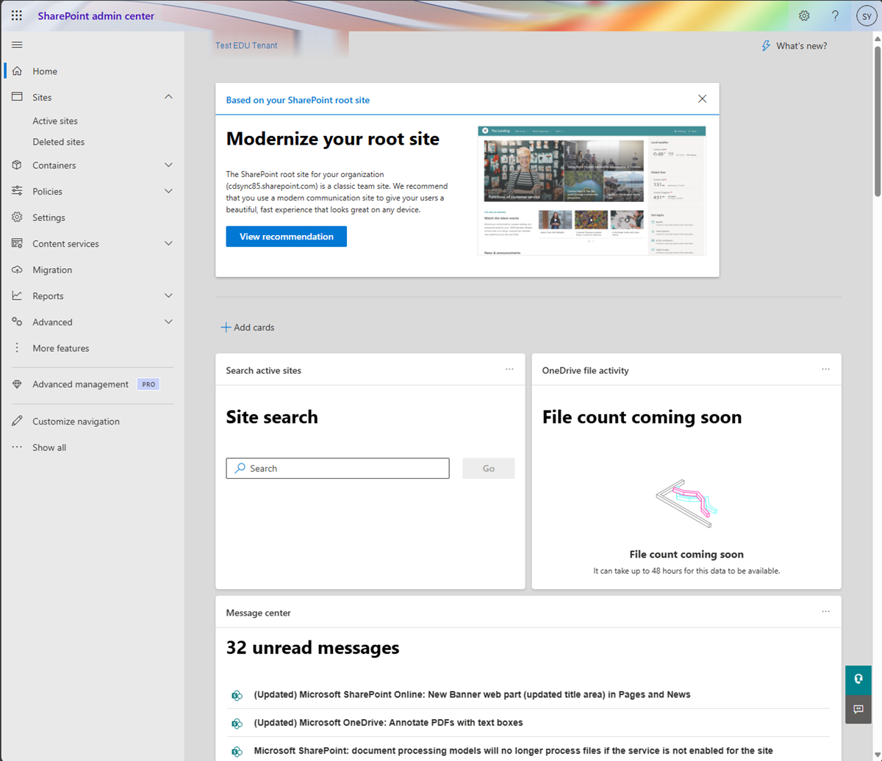Click the SharePoint icon beside the document processing message
882x761 pixels.
tap(237, 751)
